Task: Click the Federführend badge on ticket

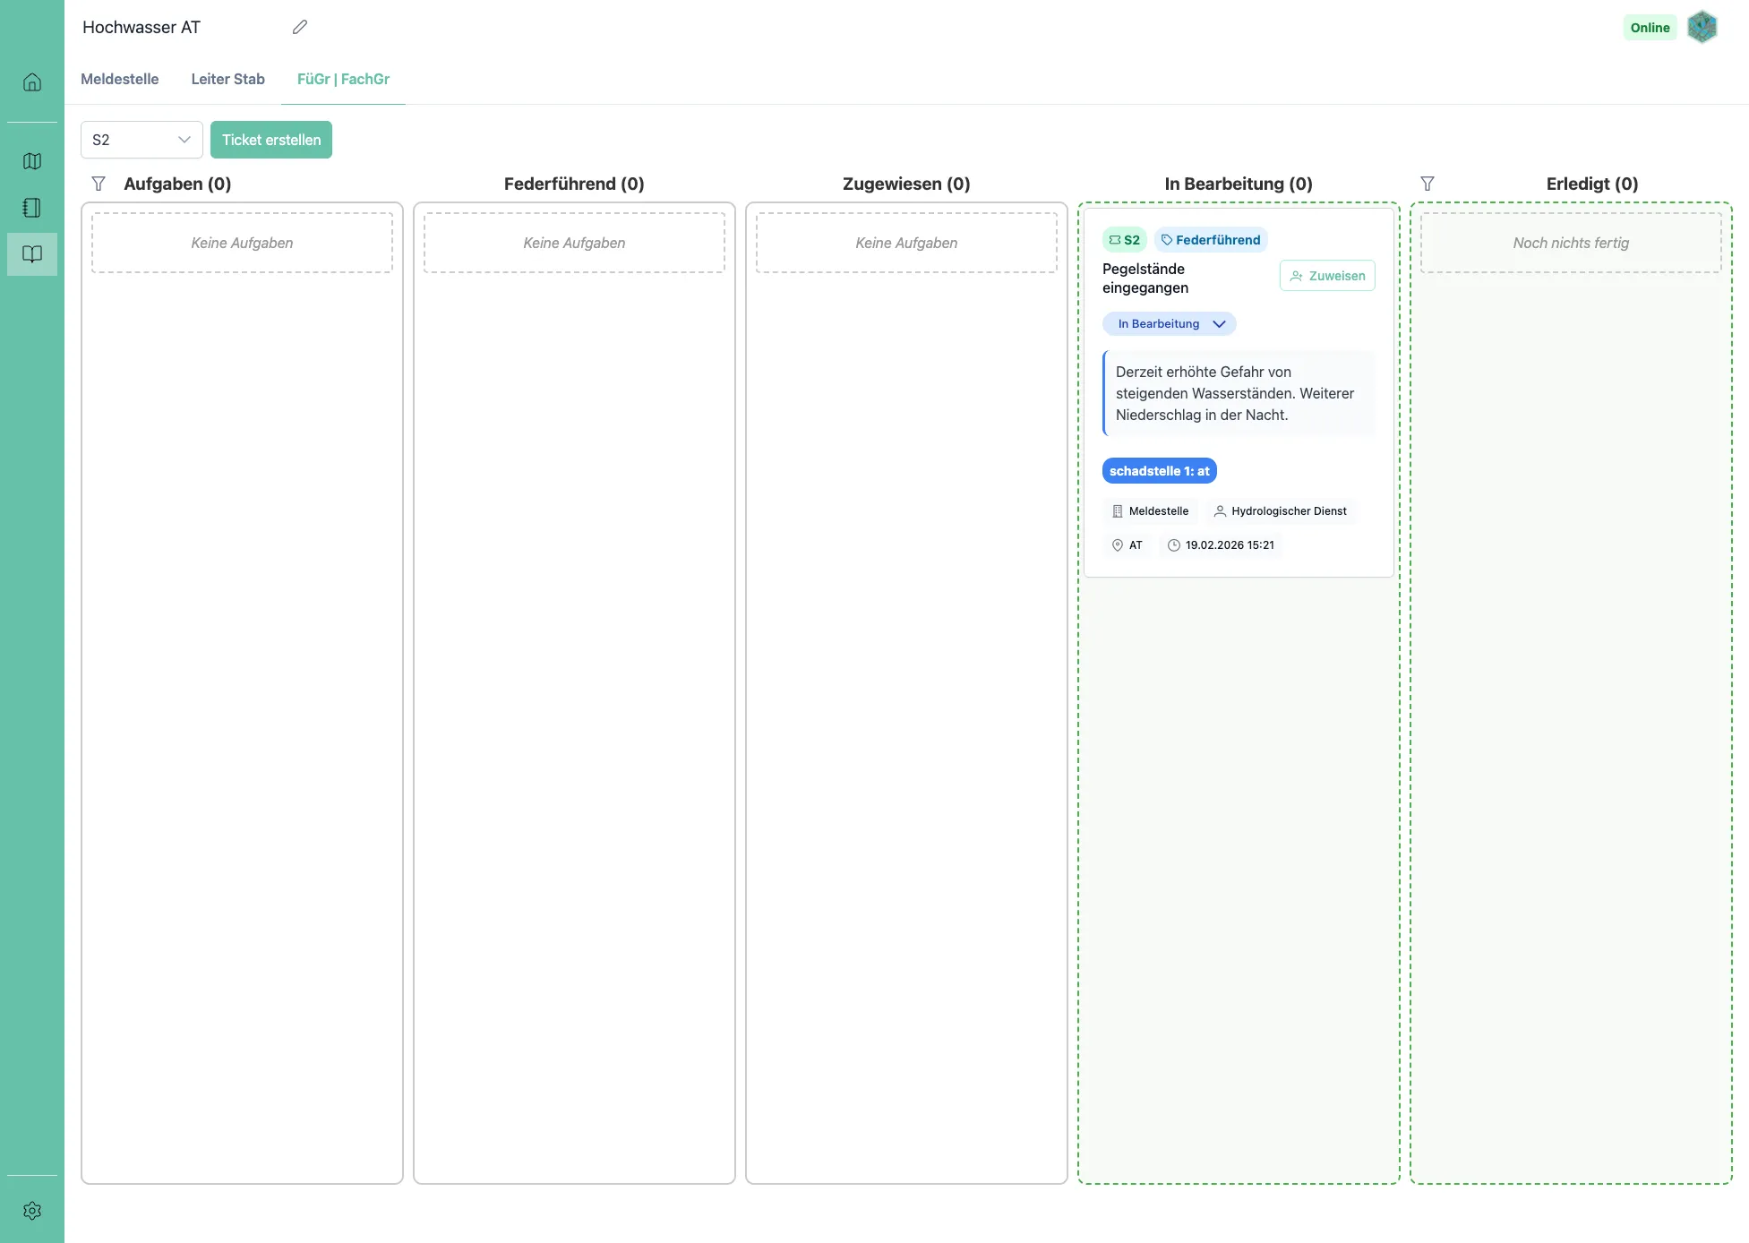Action: point(1211,240)
